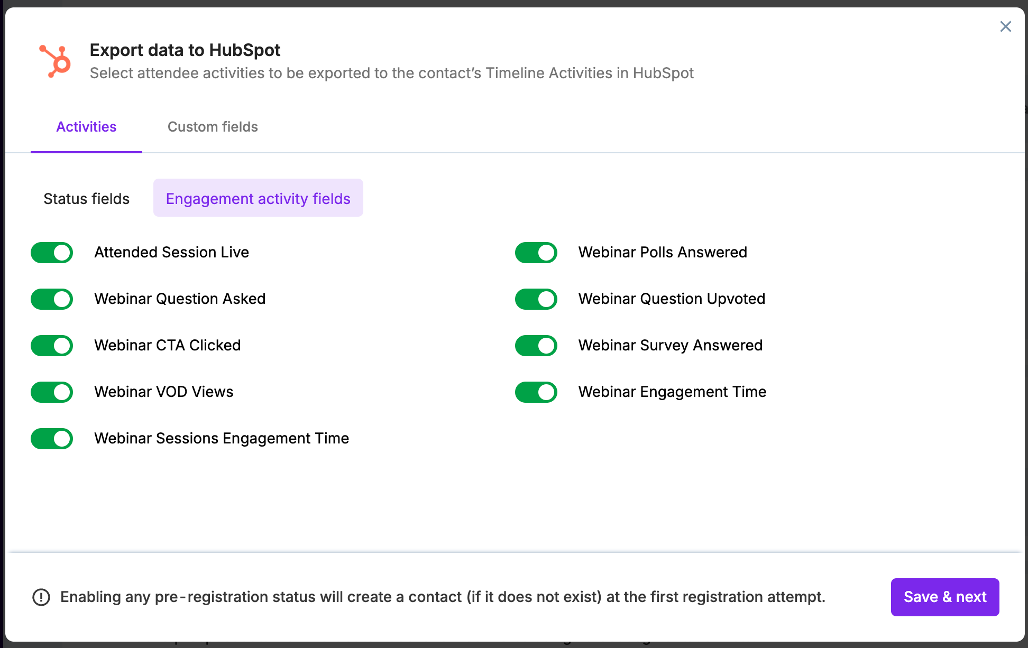Toggle off Attended Session Live

(x=52, y=253)
